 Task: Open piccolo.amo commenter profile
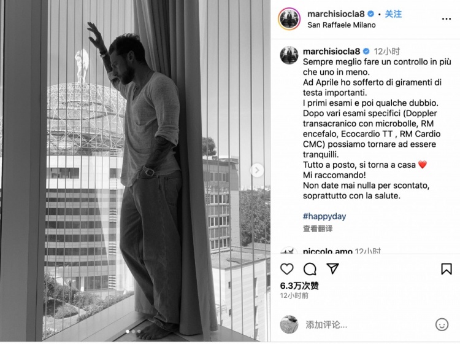(x=328, y=251)
